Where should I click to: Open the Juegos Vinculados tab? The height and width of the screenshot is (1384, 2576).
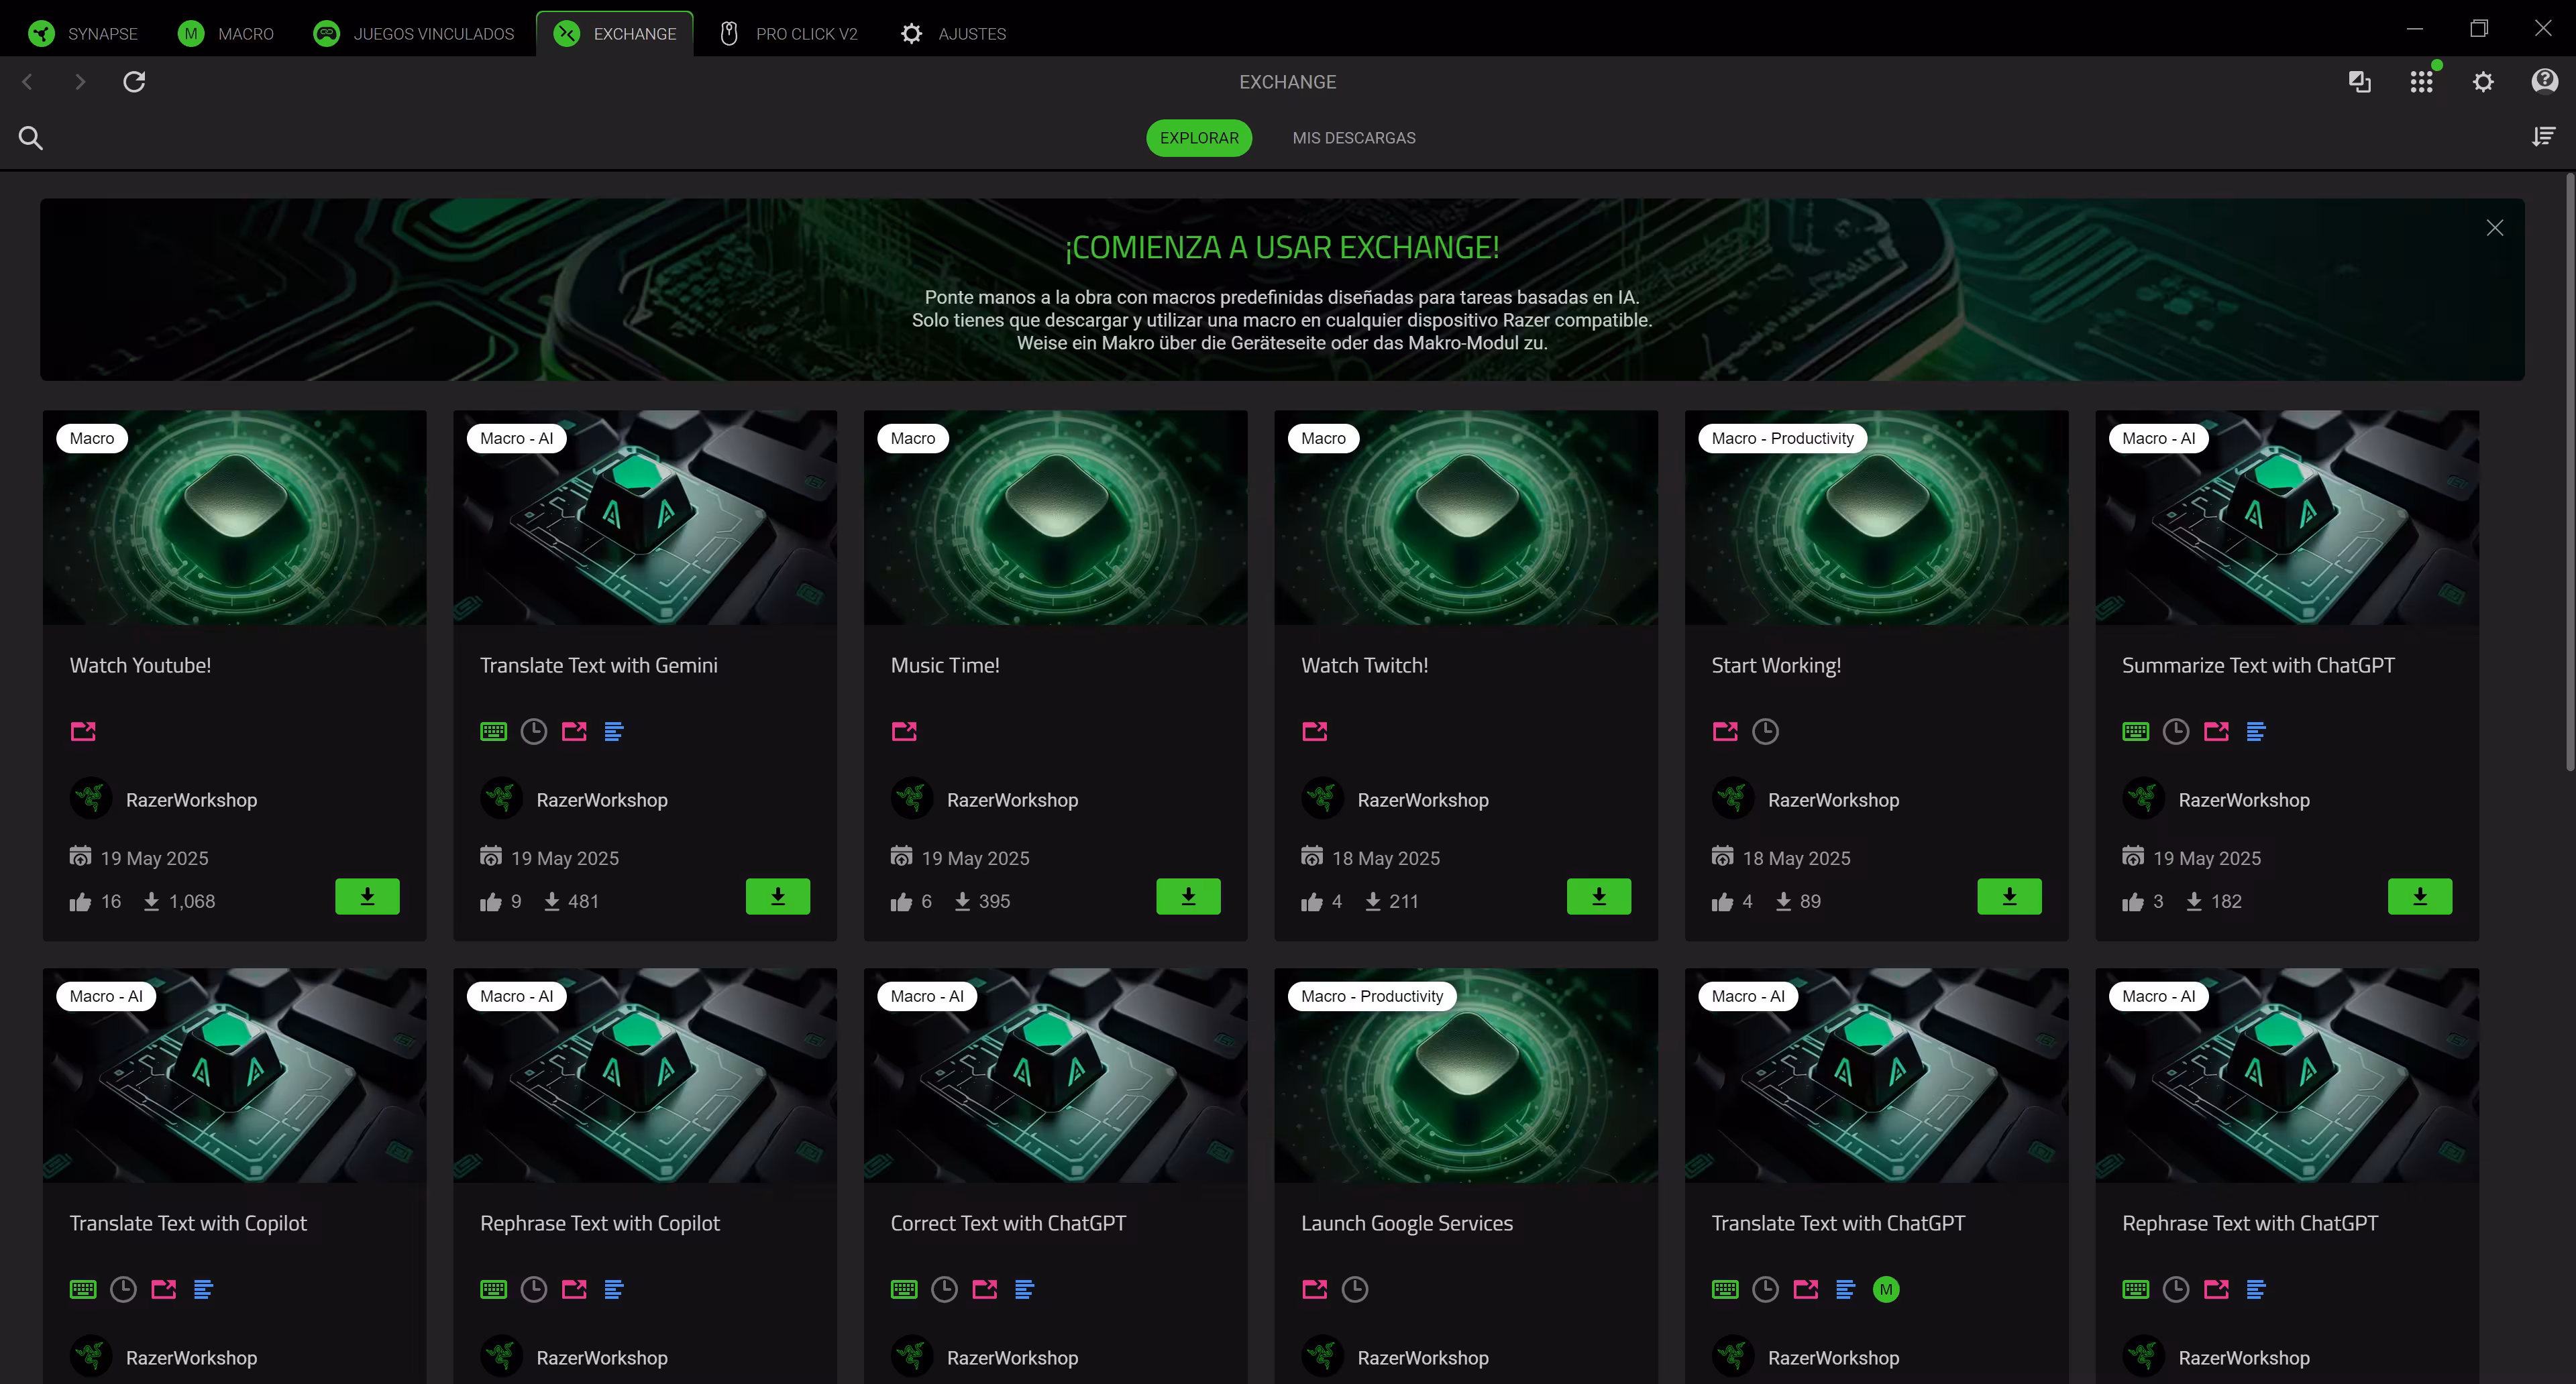[414, 33]
